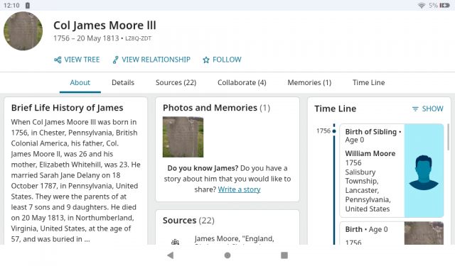Click the Time Line panel scrollbar
The width and height of the screenshot is (455, 266).
coord(449,136)
